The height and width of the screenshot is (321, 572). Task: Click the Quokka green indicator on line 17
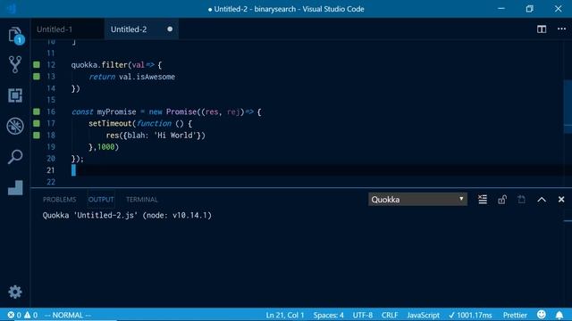tap(37, 123)
